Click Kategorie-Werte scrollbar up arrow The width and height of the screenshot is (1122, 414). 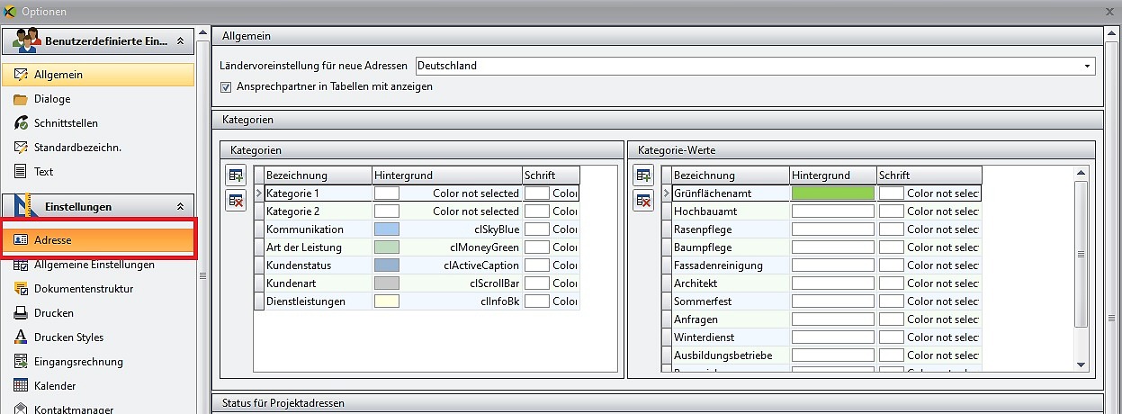[1082, 173]
